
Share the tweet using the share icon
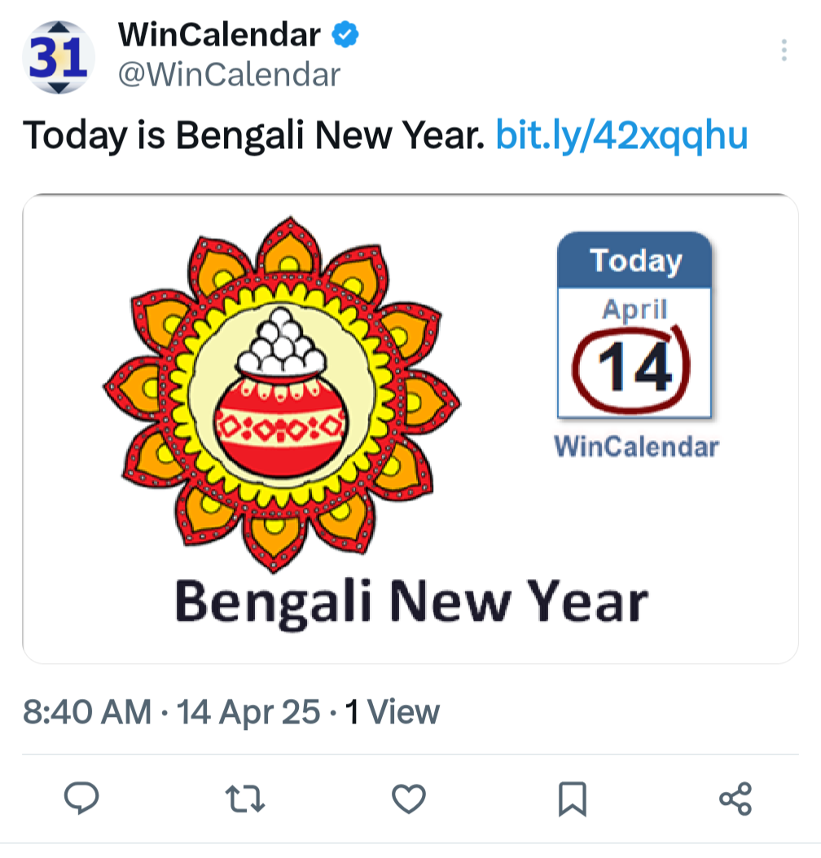pos(735,799)
